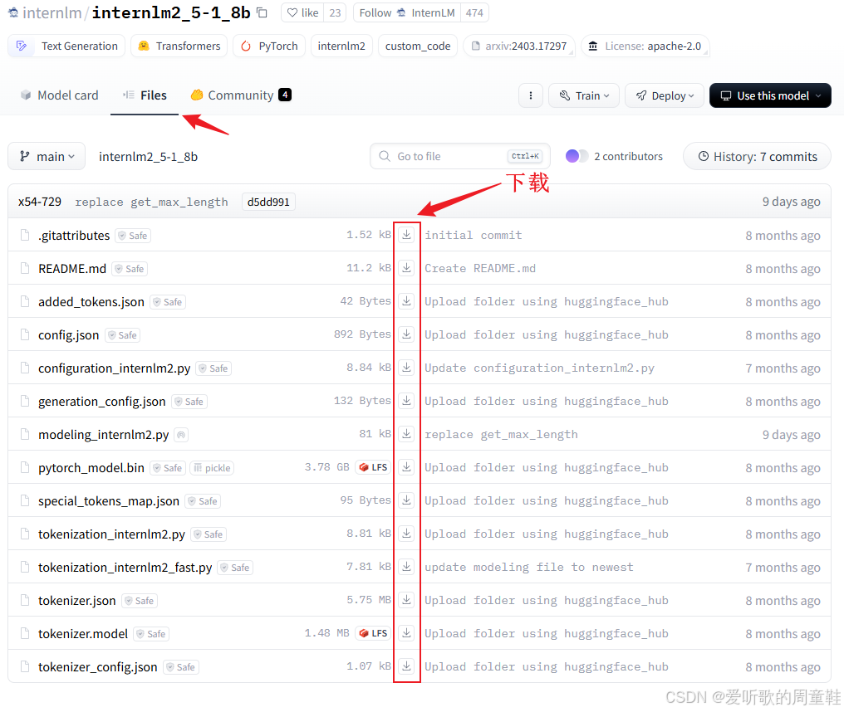Screen dimensions: 844x712
Task: Click the internlm2 tag
Action: 341,46
